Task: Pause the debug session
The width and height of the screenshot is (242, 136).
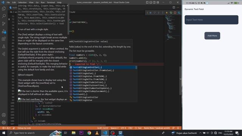Action: pyautogui.click(x=150, y=13)
